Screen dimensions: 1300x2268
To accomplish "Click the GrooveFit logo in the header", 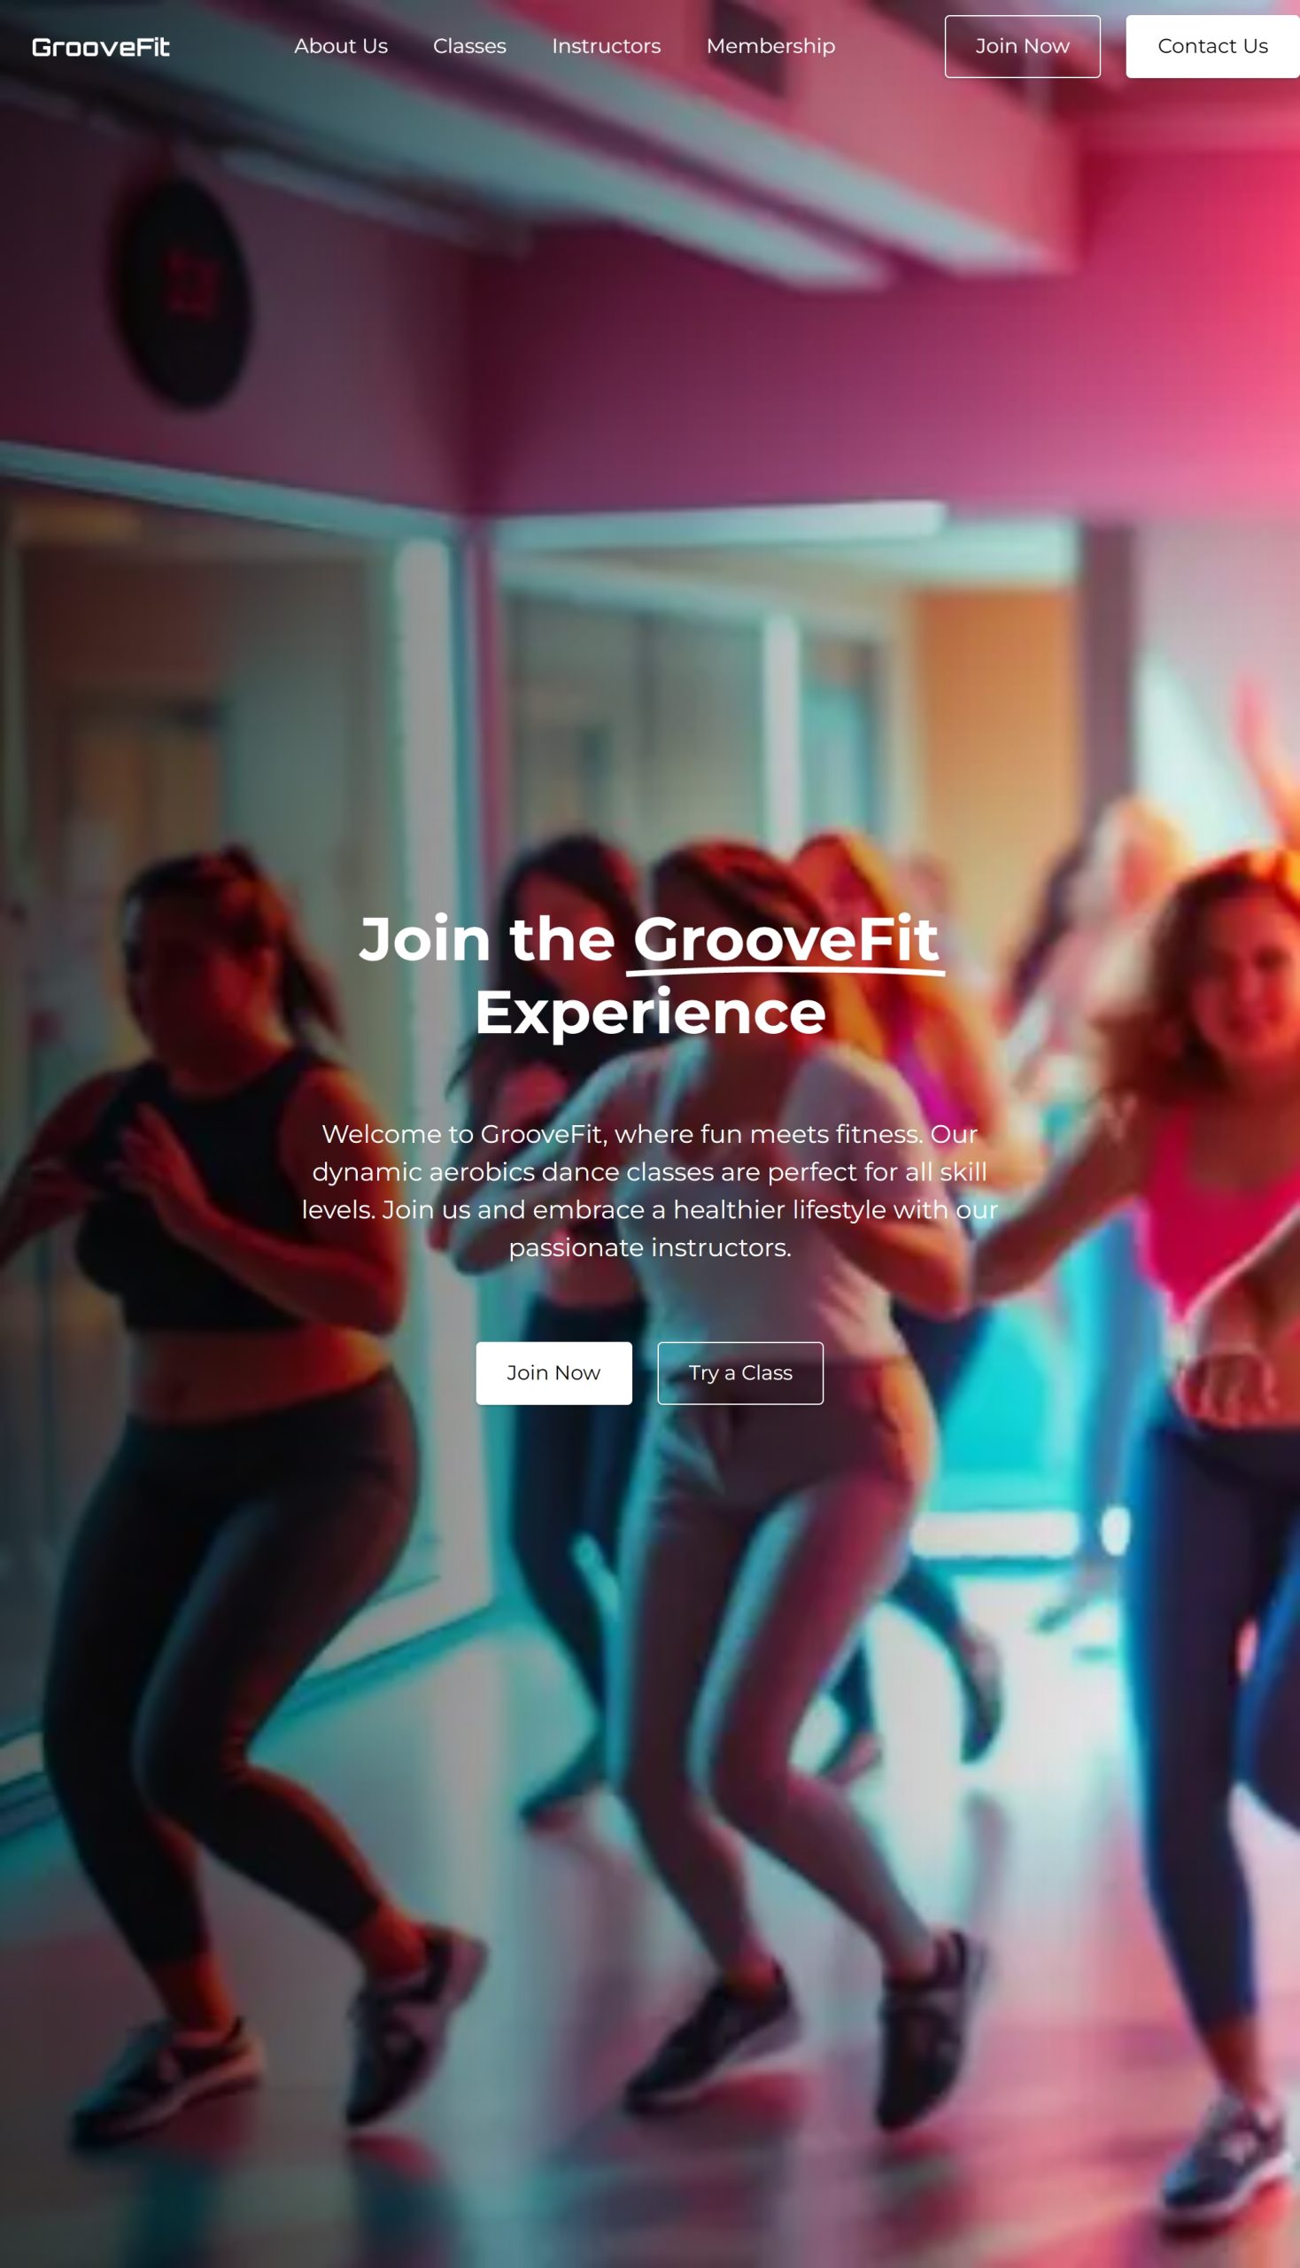I will click(x=101, y=46).
